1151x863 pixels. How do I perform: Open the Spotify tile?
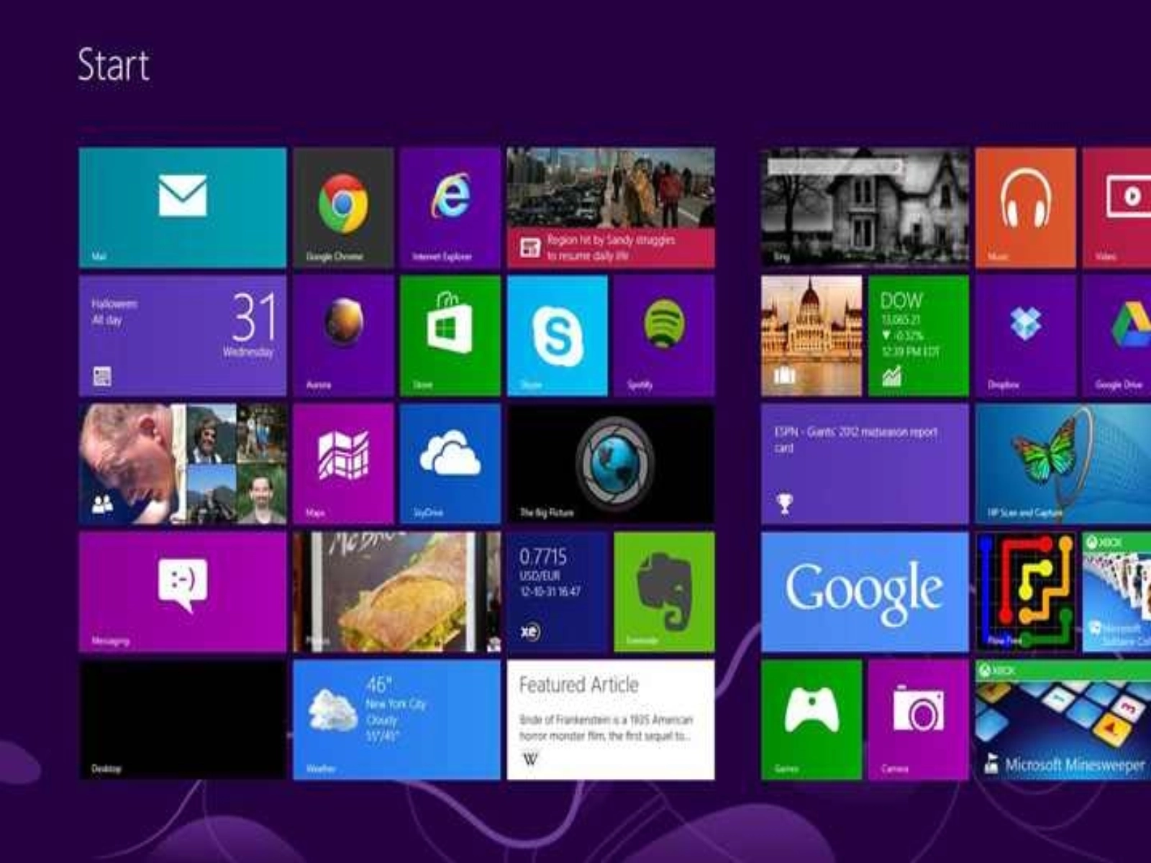coord(663,335)
